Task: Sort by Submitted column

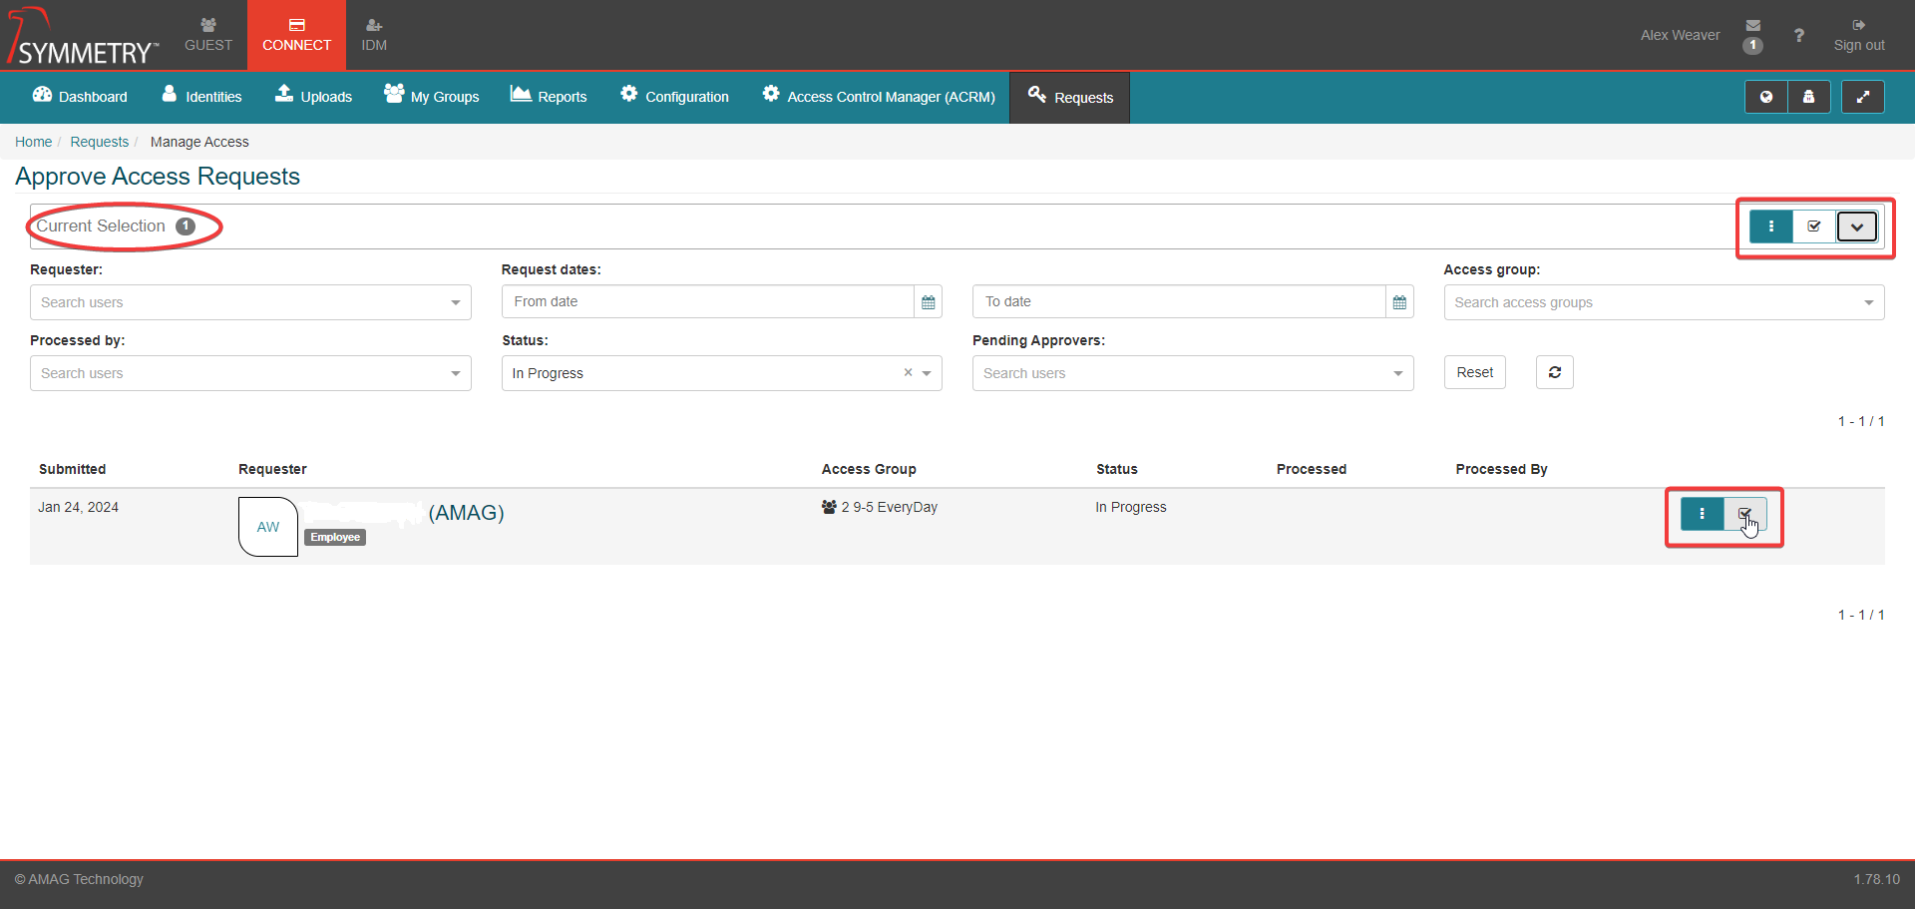Action: point(72,469)
